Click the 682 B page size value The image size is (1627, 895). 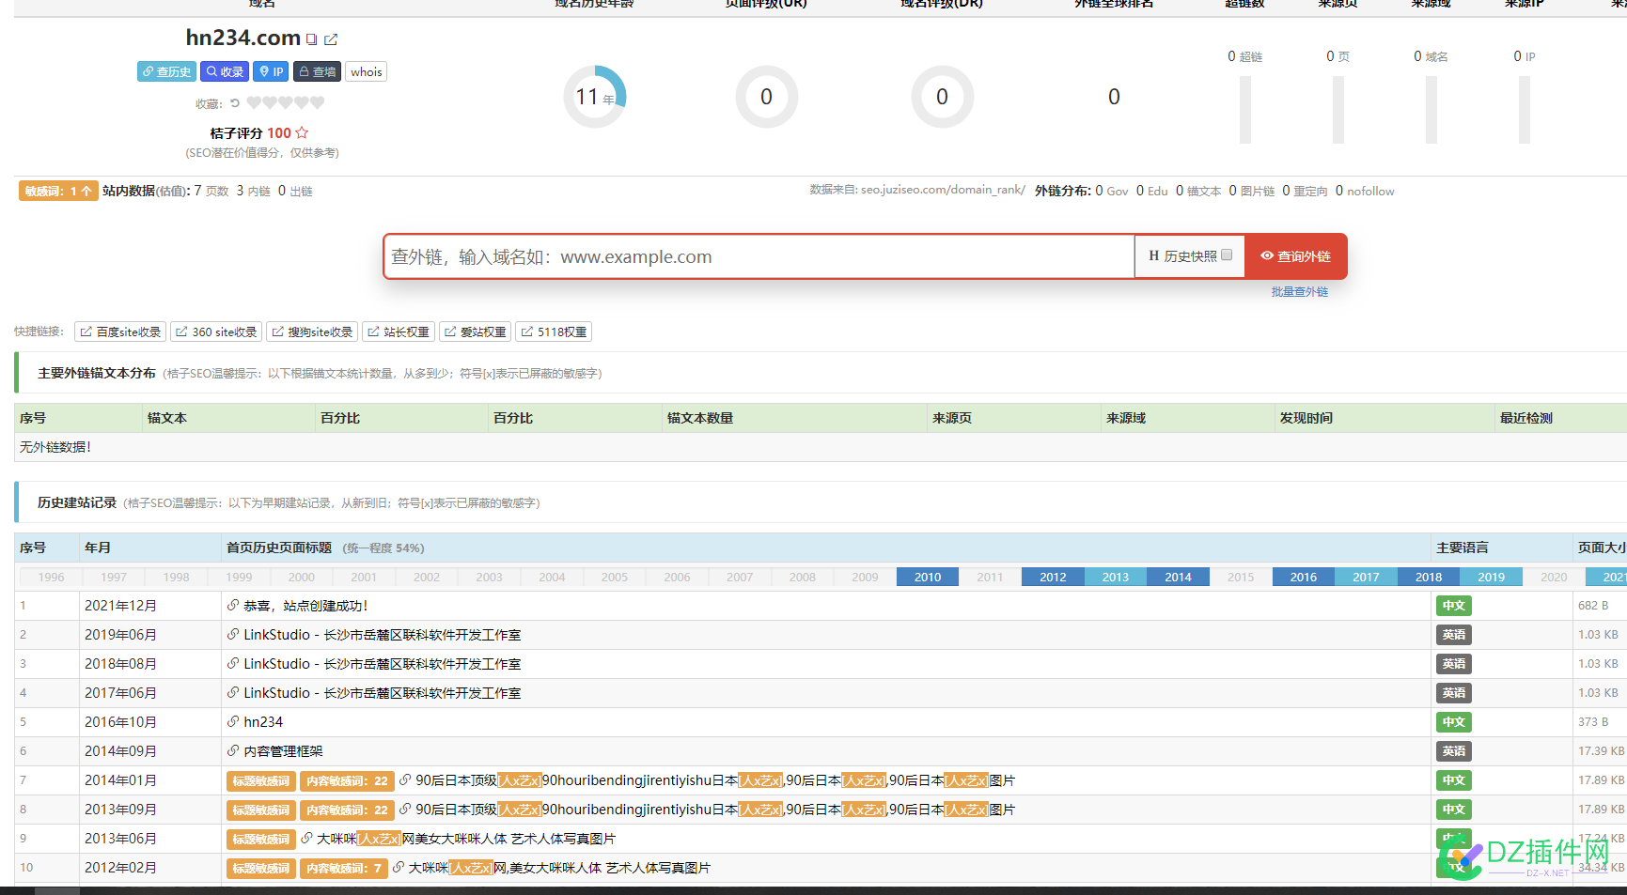1593,606
